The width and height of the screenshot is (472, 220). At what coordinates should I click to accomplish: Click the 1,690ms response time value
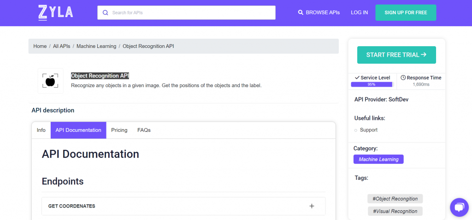[x=421, y=84]
